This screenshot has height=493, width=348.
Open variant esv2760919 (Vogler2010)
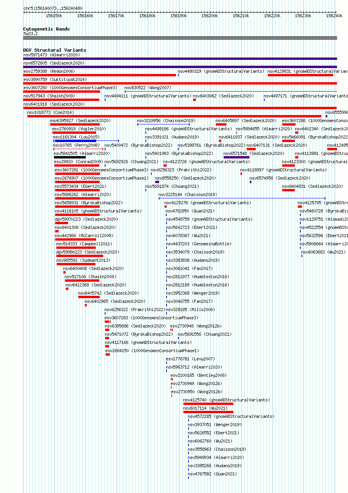tap(79, 129)
